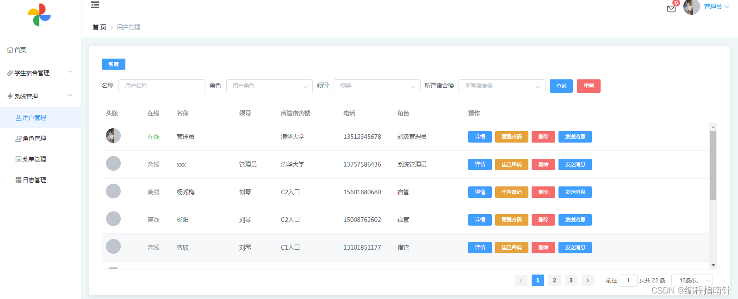Select 菜单管理 menu item
The height and width of the screenshot is (299, 738).
(40, 159)
